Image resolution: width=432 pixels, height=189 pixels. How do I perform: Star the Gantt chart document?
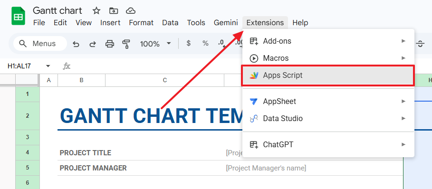(x=96, y=11)
